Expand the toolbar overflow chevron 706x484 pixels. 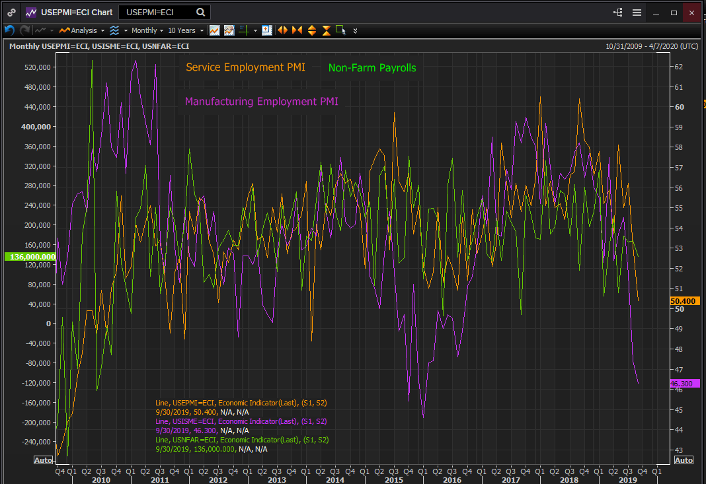(x=356, y=30)
